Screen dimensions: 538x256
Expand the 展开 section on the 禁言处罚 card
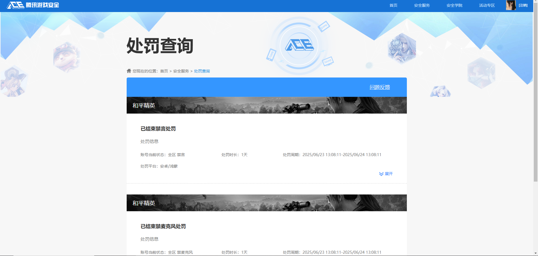coord(389,174)
